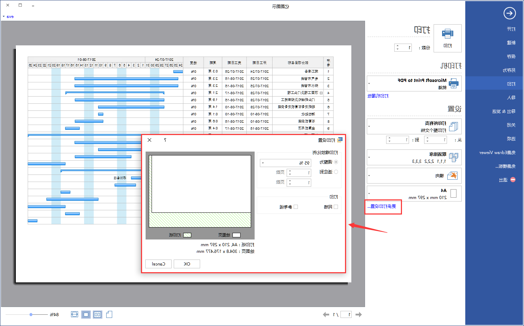Click the Gantt chart print preview page
The image size is (524, 326).
[x=183, y=164]
